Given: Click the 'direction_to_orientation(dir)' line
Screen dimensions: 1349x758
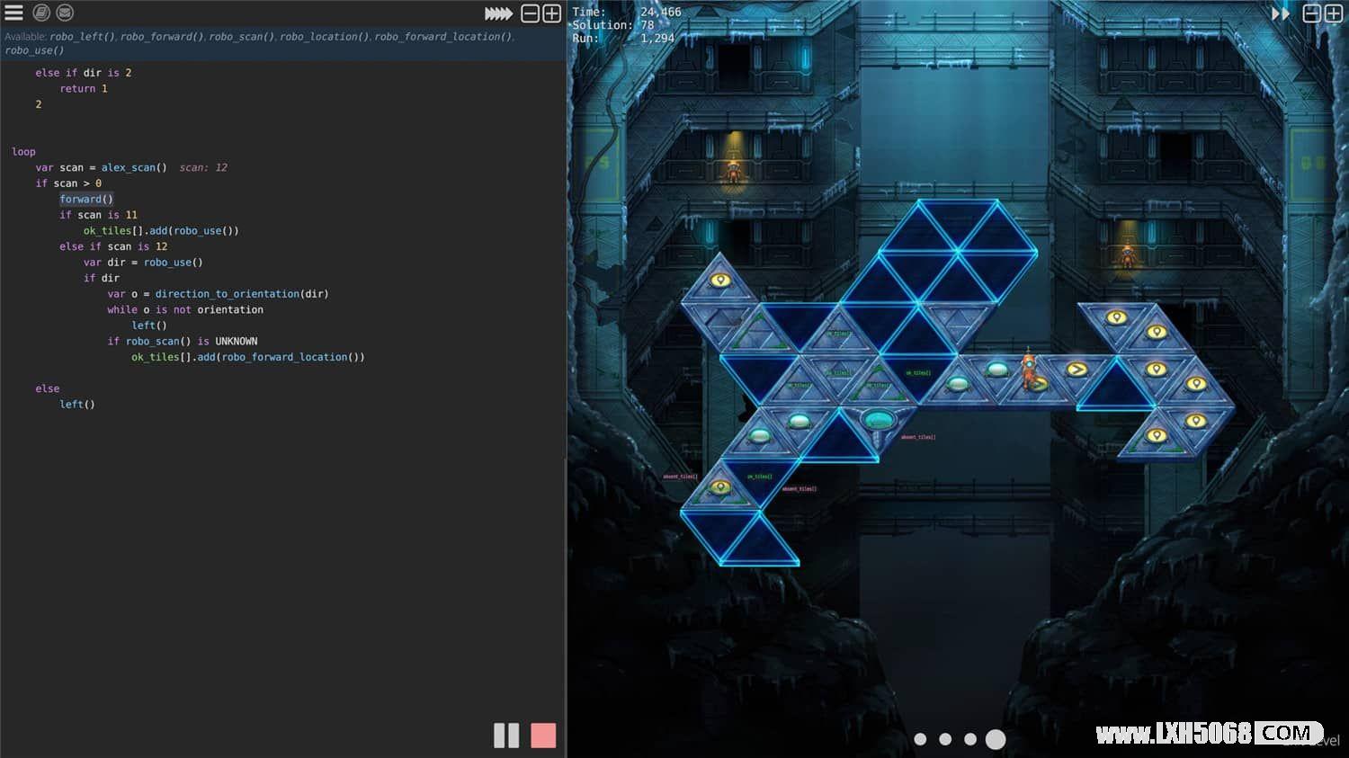Looking at the screenshot, I should pyautogui.click(x=218, y=294).
